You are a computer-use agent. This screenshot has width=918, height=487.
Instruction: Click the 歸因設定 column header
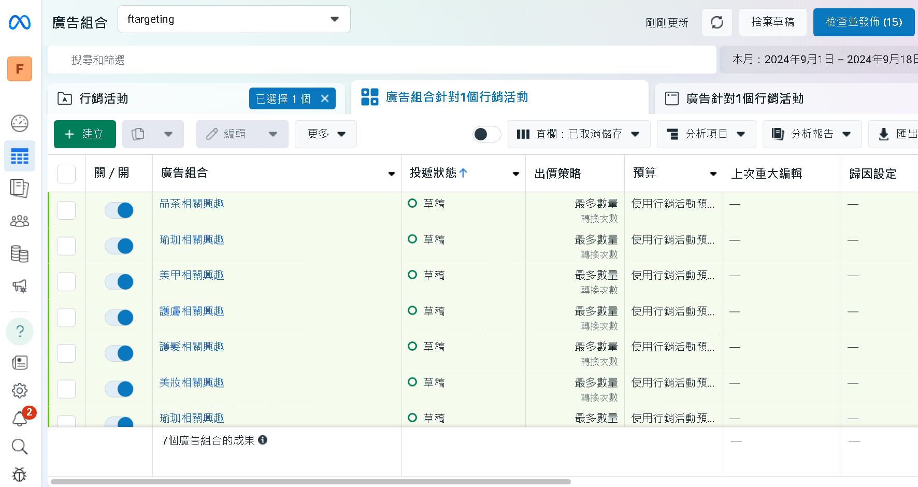[873, 174]
